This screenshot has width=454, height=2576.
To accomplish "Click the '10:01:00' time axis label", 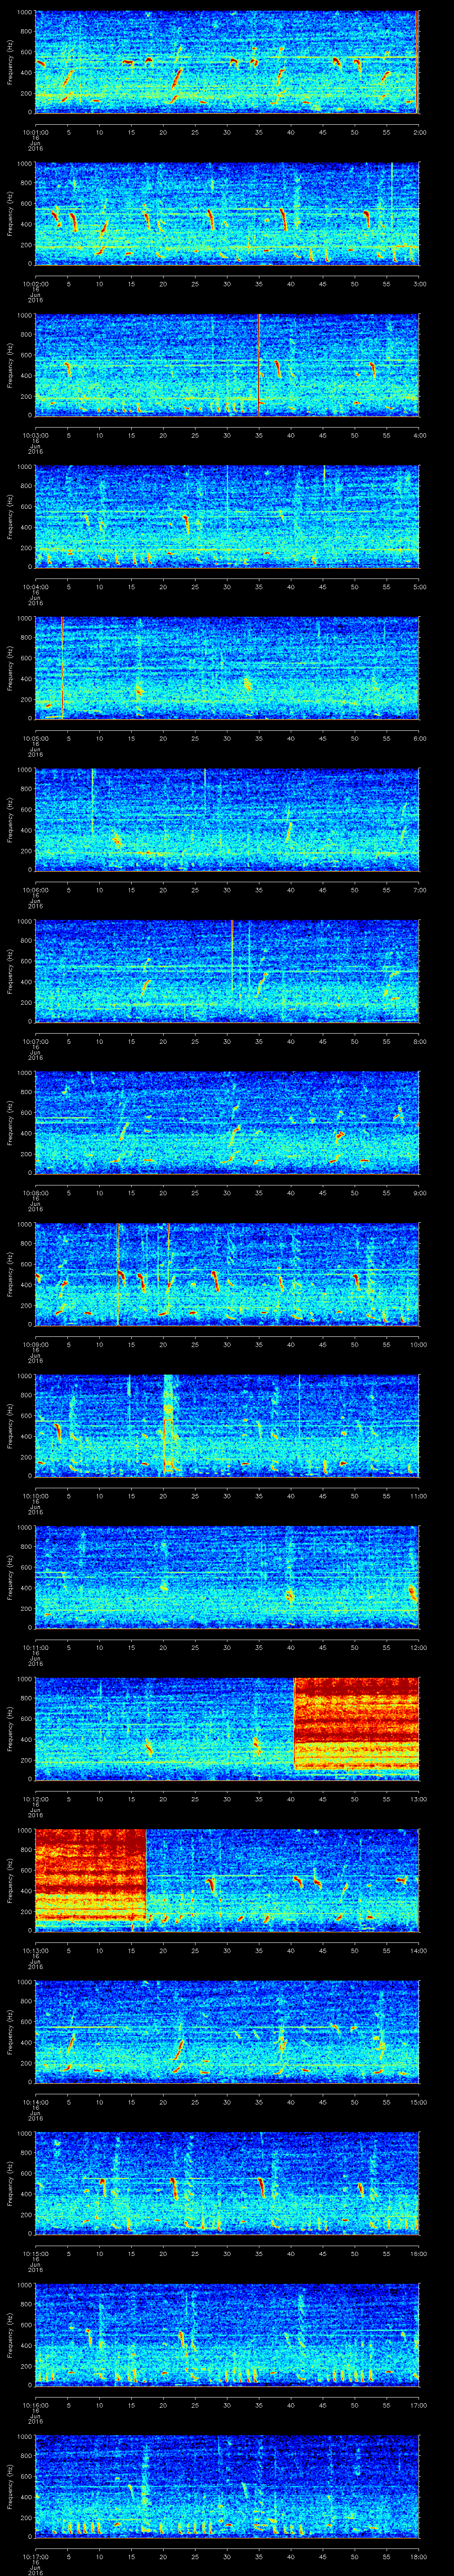I will click(x=35, y=132).
